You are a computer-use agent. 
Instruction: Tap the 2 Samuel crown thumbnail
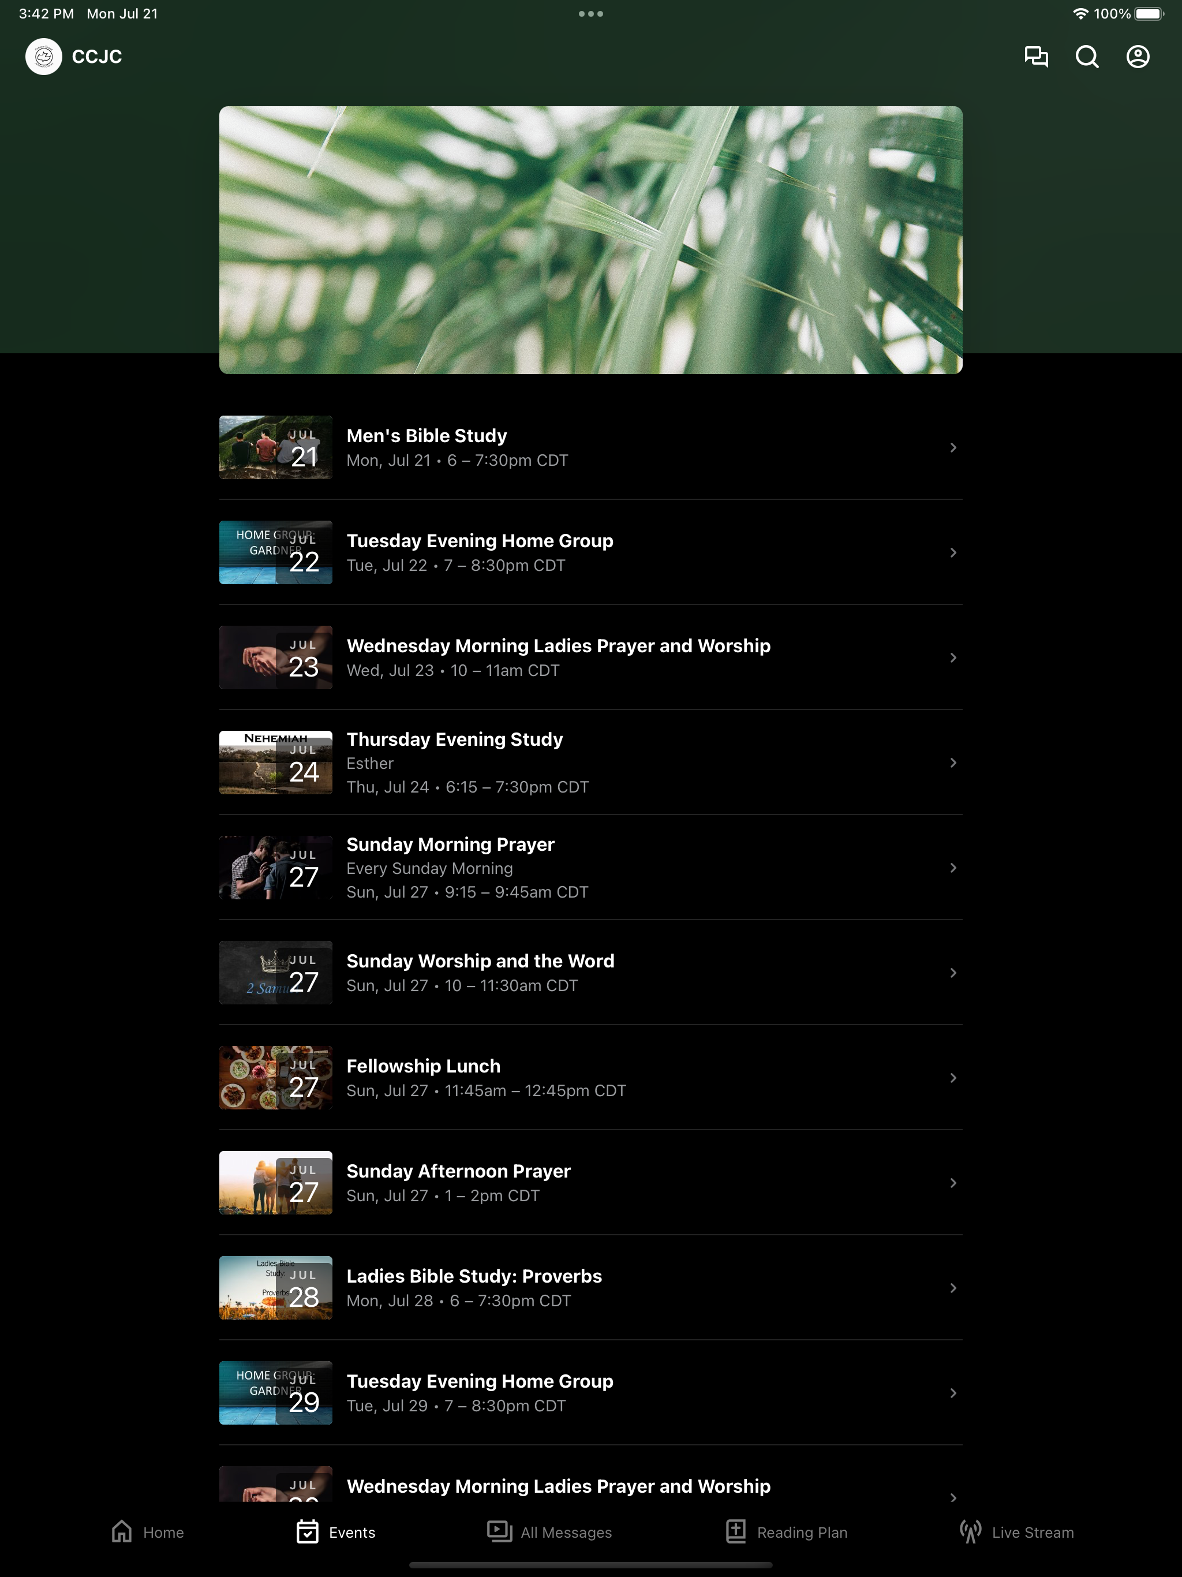tap(276, 973)
